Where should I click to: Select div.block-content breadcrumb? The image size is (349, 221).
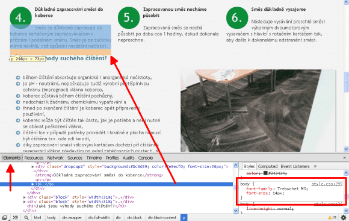pyautogui.click(x=162, y=217)
